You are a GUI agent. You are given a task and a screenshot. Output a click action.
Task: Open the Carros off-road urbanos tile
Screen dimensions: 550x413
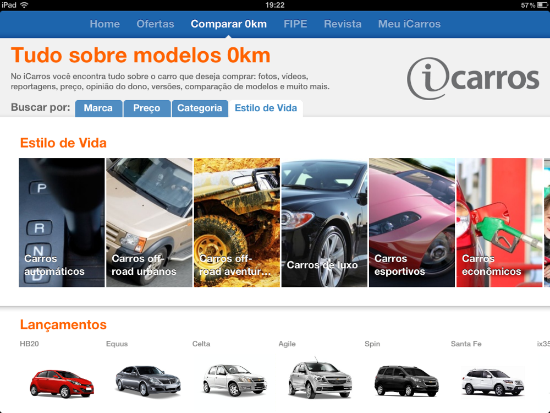tap(149, 222)
